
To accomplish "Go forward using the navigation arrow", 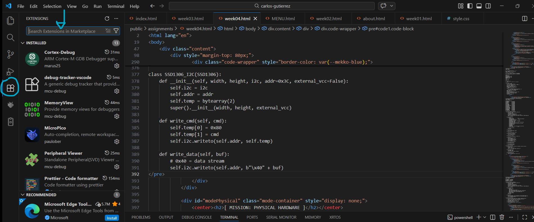I will pyautogui.click(x=162, y=6).
